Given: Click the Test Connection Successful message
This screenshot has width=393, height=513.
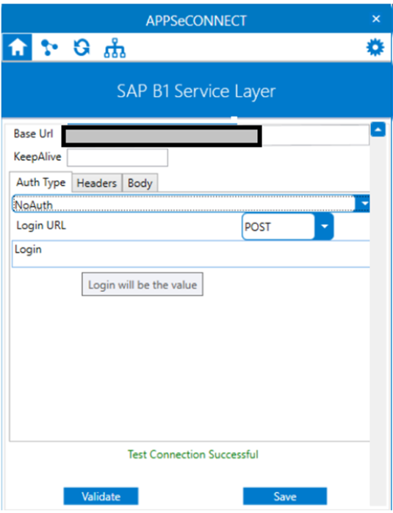Looking at the screenshot, I should 193,454.
